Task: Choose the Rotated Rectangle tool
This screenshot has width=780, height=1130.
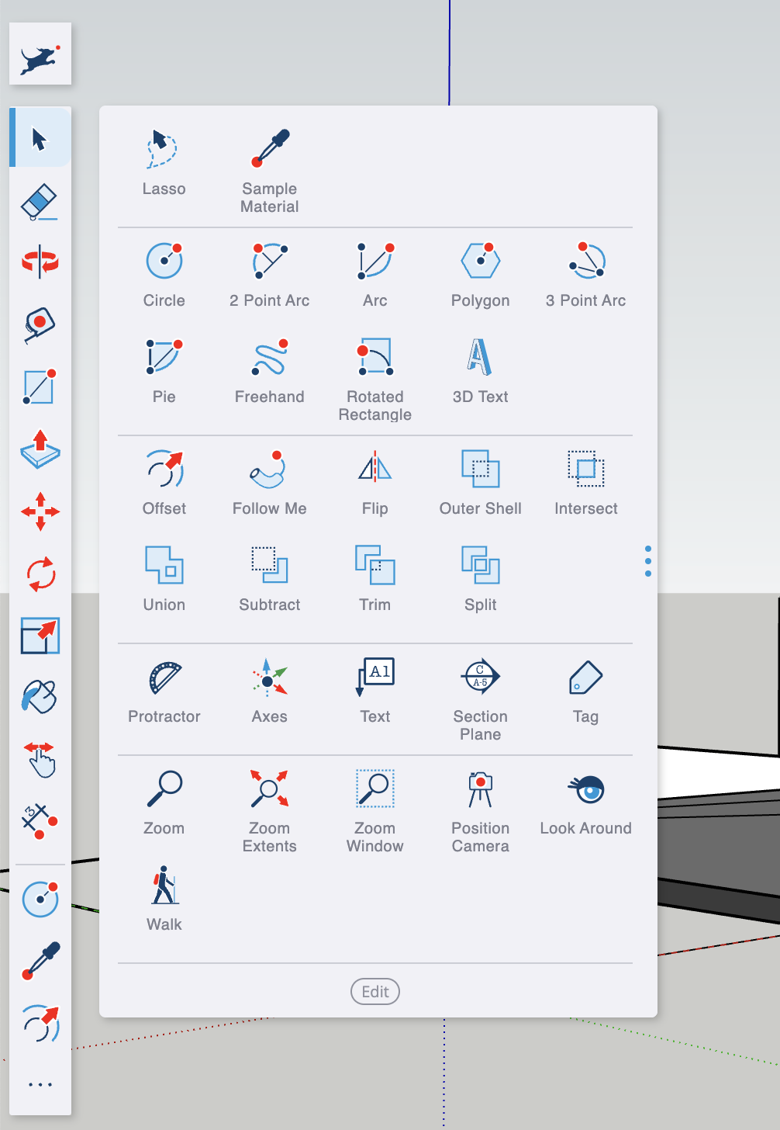Action: point(374,380)
